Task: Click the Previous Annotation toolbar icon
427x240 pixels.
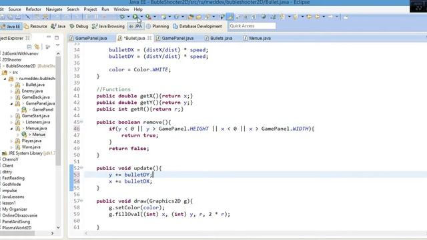Action: [295, 17]
